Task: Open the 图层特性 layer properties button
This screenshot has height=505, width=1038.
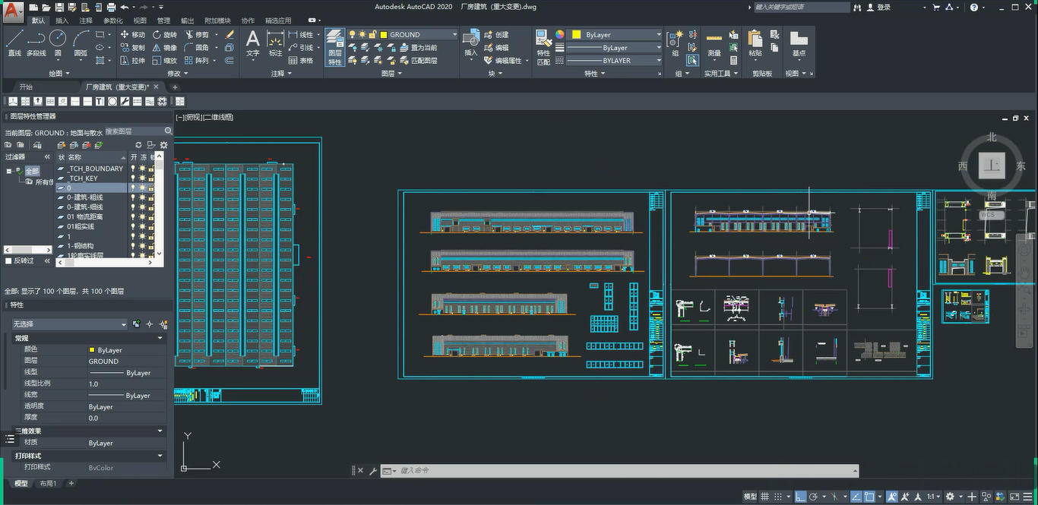Action: (x=335, y=47)
